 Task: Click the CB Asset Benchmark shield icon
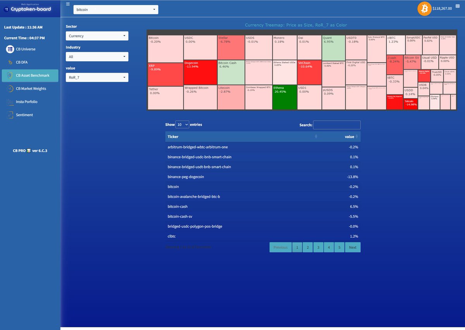tap(10, 75)
